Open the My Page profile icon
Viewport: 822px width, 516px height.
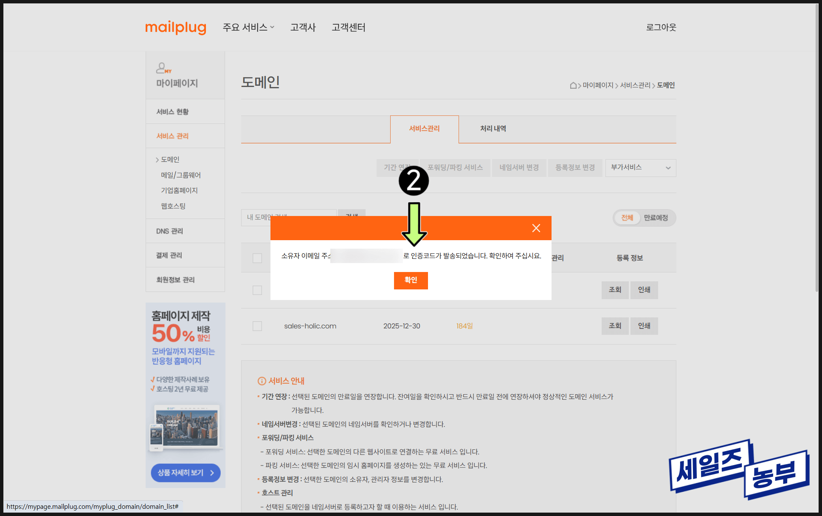(163, 68)
